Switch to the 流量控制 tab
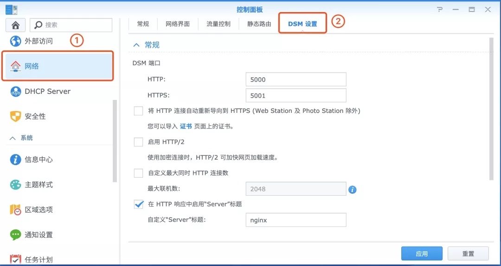 pyautogui.click(x=218, y=24)
